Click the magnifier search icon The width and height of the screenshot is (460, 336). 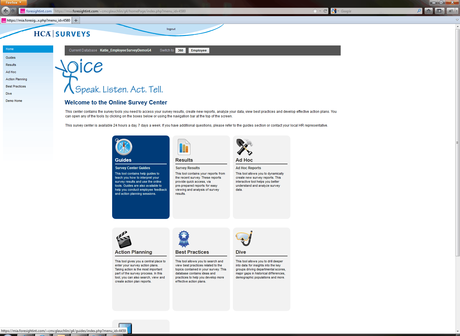(x=419, y=11)
